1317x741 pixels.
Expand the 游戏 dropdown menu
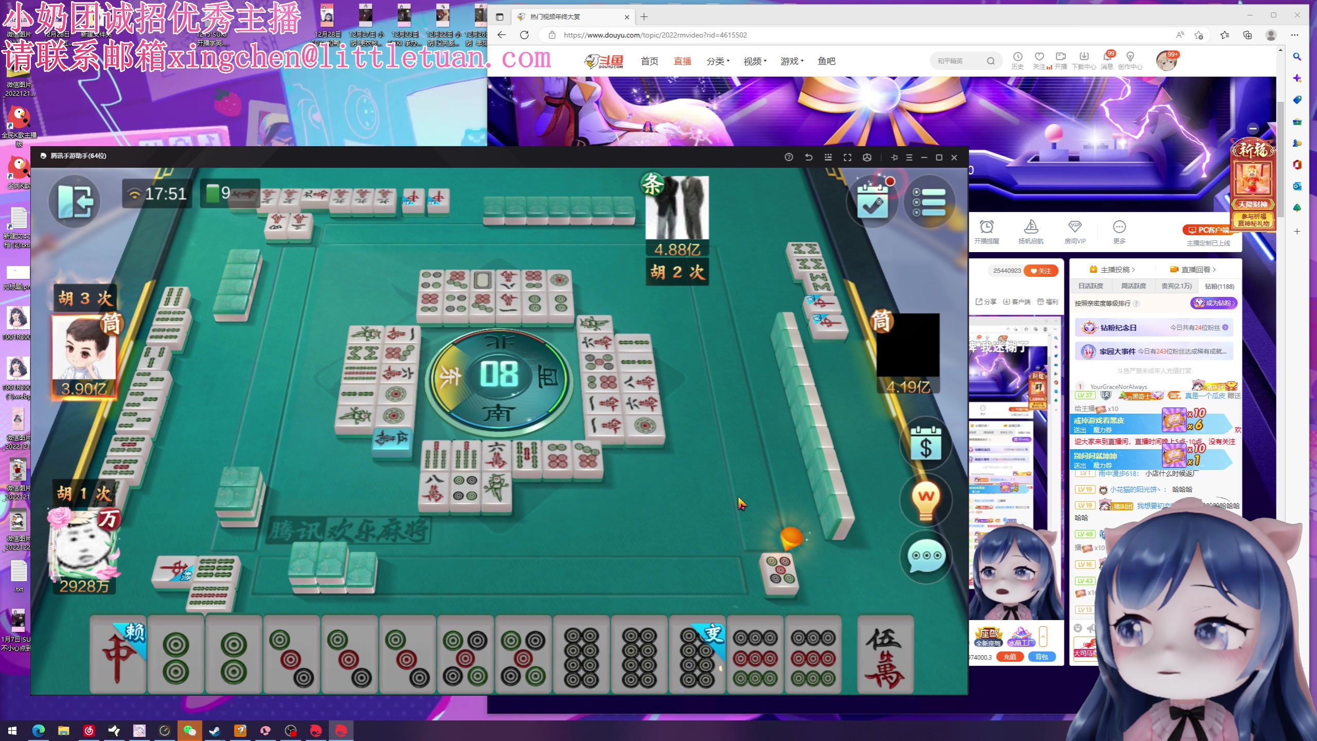[x=792, y=61]
